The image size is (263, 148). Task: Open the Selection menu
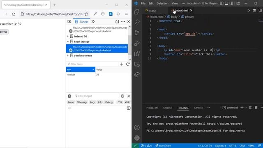[x=163, y=3]
